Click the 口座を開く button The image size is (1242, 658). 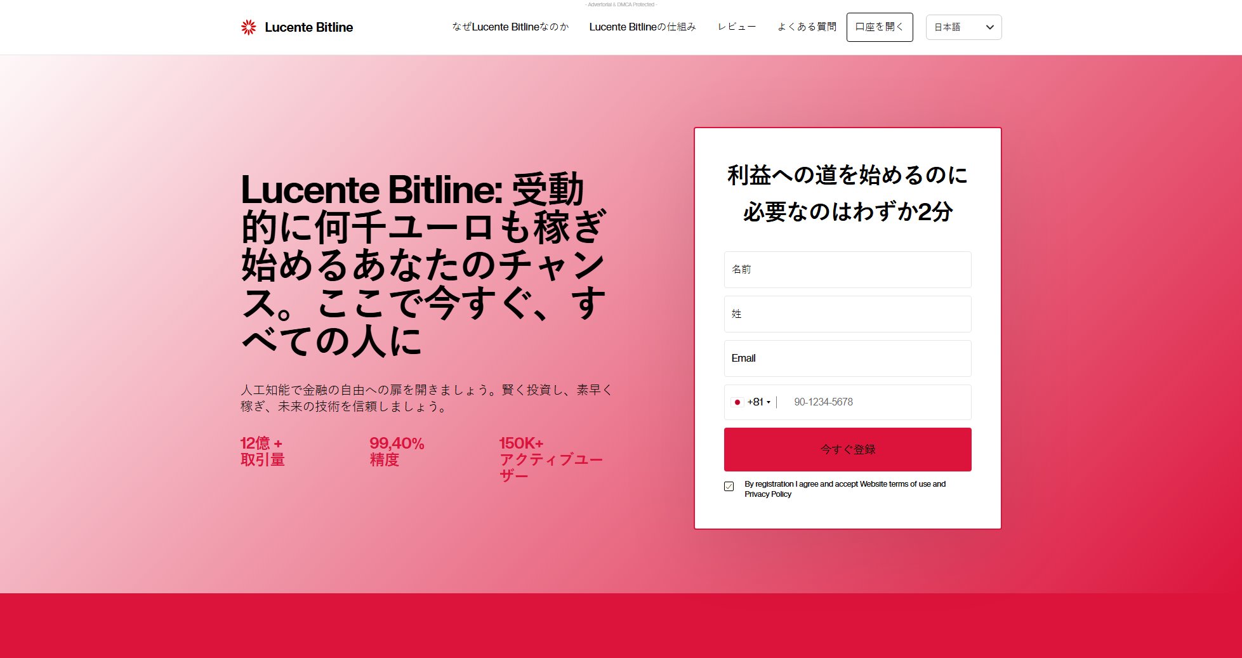880,27
